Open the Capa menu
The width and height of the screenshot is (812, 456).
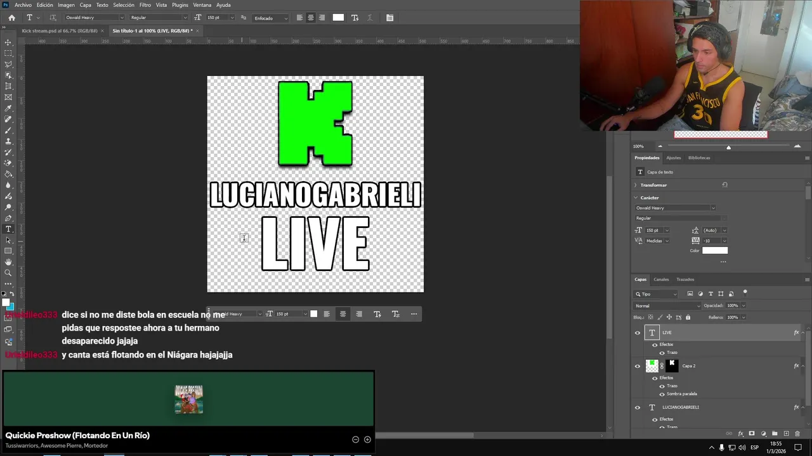[85, 5]
